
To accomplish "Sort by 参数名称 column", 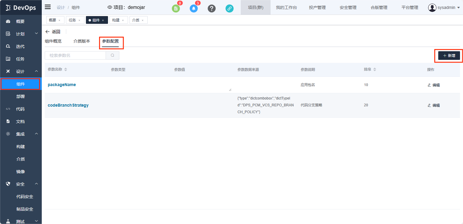I will [x=66, y=69].
